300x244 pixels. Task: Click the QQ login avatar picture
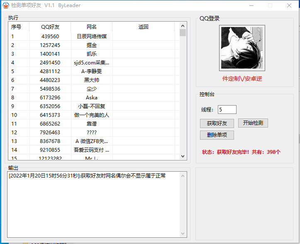(242, 48)
